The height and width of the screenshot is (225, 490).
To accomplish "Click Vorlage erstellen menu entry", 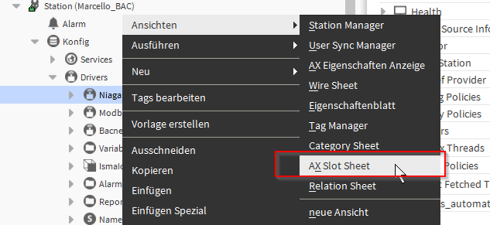I will coord(170,124).
